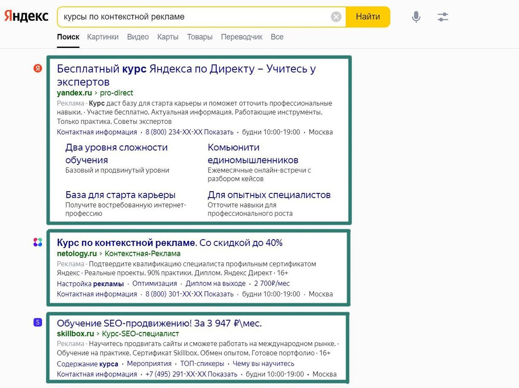Open the Мероприятия quick link
Viewport: 519px width, 388px height.
pos(149,364)
